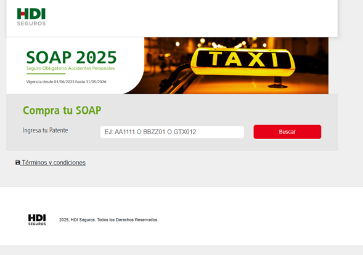
Task: Click the Compra tu SOAP heading
Action: point(62,110)
